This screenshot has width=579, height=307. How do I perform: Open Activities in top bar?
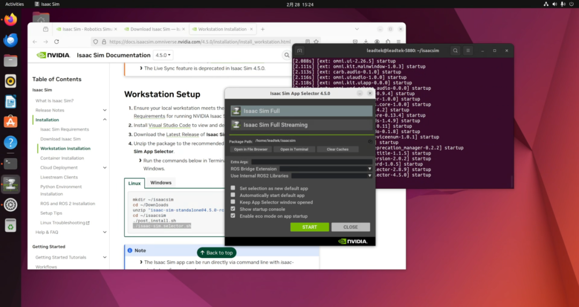pos(14,4)
